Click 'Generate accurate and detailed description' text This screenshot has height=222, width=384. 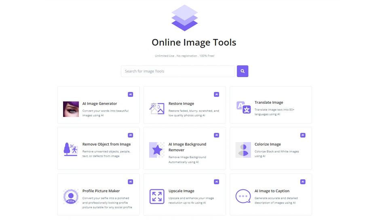pos(276,201)
